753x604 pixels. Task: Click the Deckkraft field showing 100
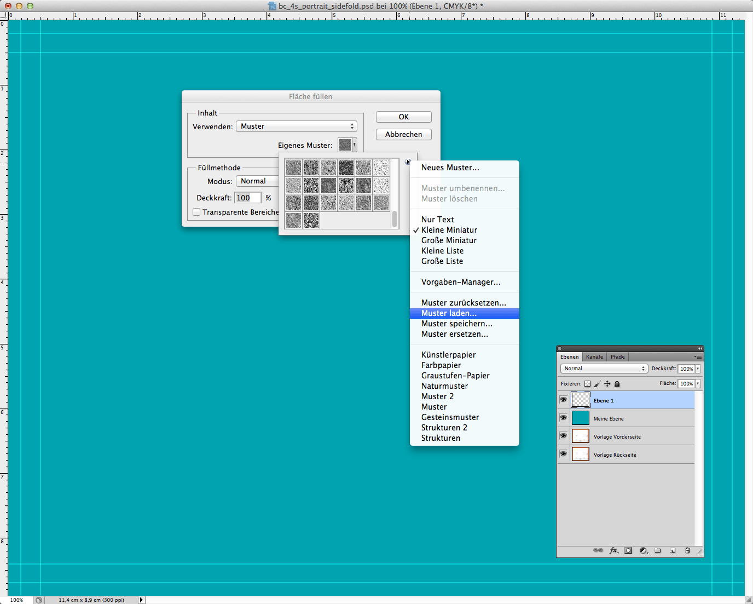click(247, 198)
